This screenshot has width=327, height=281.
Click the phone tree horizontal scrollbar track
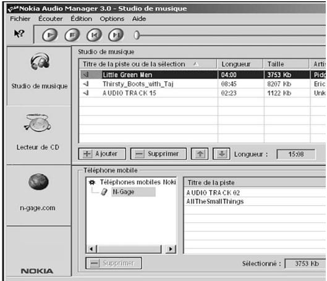[129, 249]
